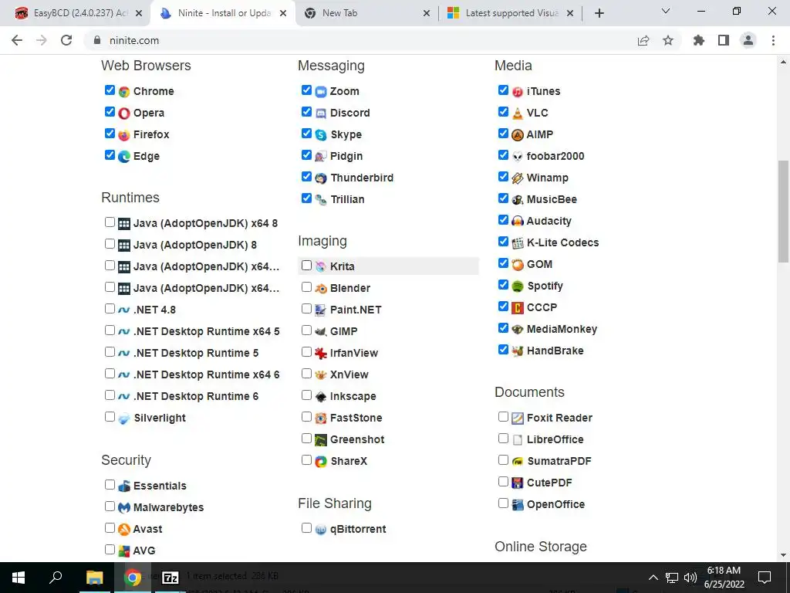Tick the LibreOffice checkbox
Image resolution: width=790 pixels, height=593 pixels.
point(503,439)
